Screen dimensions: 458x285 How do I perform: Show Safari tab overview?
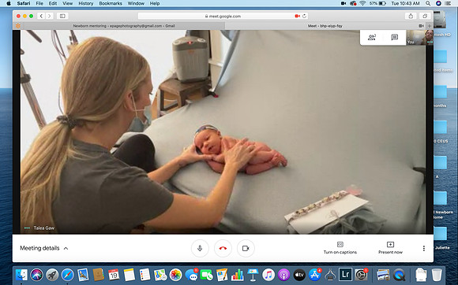point(425,16)
